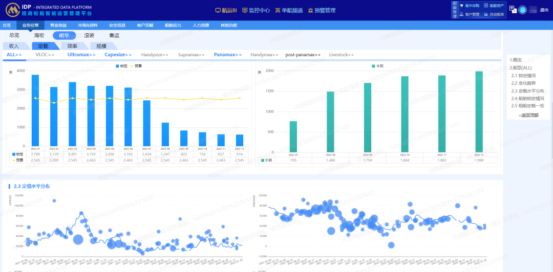This screenshot has height=272, width=553.
Task: Switch to the 海宏 company view
Action: 39,35
